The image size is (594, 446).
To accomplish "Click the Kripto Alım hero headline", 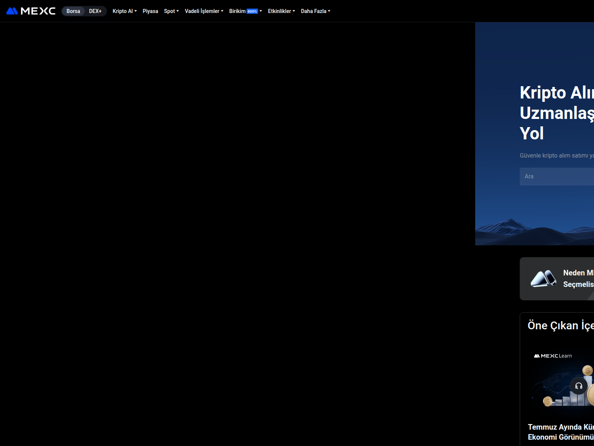I will [557, 113].
